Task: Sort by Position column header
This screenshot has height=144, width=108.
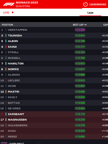Action: pos(8,25)
